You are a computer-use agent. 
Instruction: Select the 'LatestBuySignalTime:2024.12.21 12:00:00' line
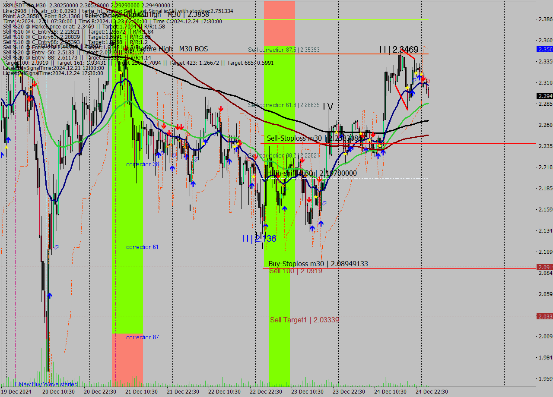[54, 68]
